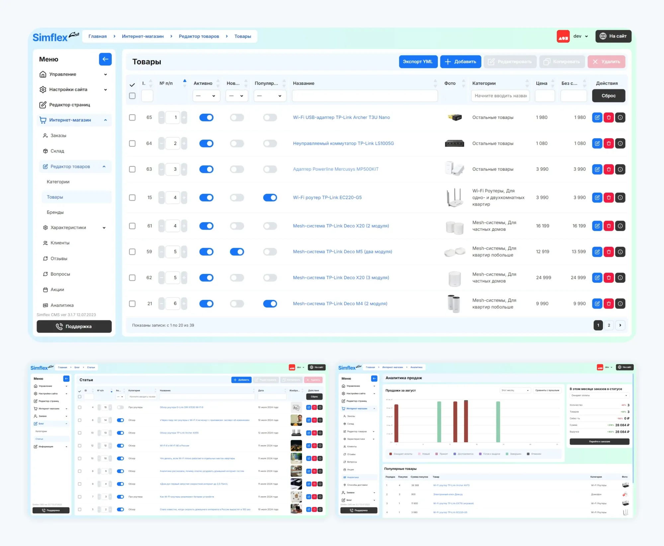The image size is (664, 546).
Task: Tick the select-all checkbox in the table header
Action: coord(132,96)
